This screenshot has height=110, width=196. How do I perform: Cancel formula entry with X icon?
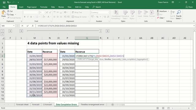(x=22, y=26)
